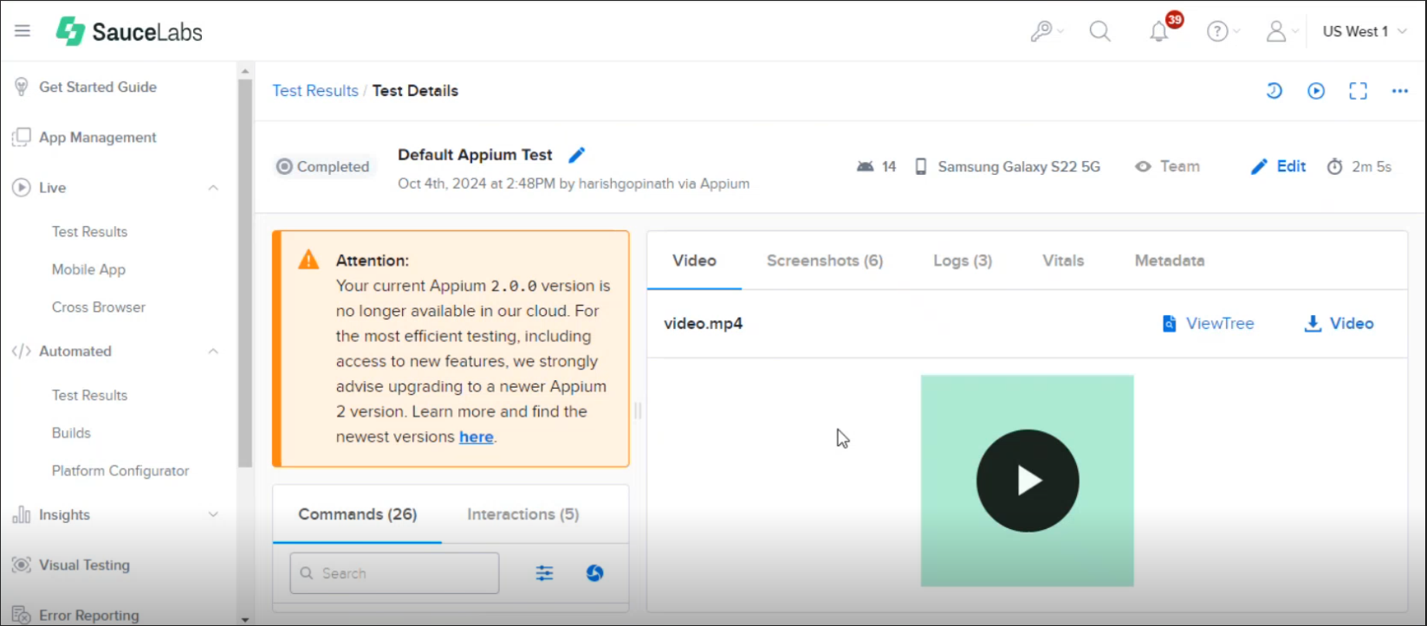Viewport: 1427px width, 626px height.
Task: Toggle fullscreen view icon
Action: 1358,90
